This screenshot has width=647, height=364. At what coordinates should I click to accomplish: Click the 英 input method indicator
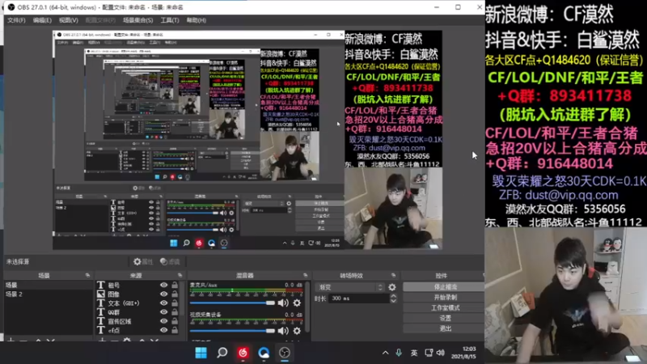point(414,353)
